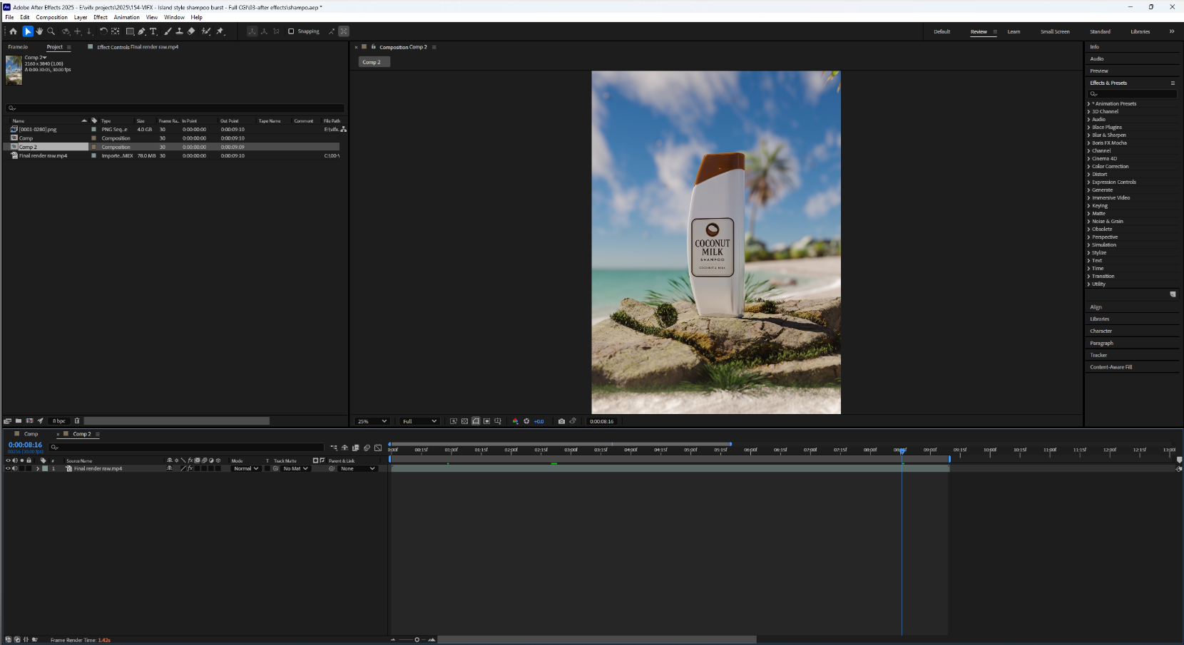The height and width of the screenshot is (645, 1184).
Task: Expand the Animation Presets category
Action: pos(1088,104)
